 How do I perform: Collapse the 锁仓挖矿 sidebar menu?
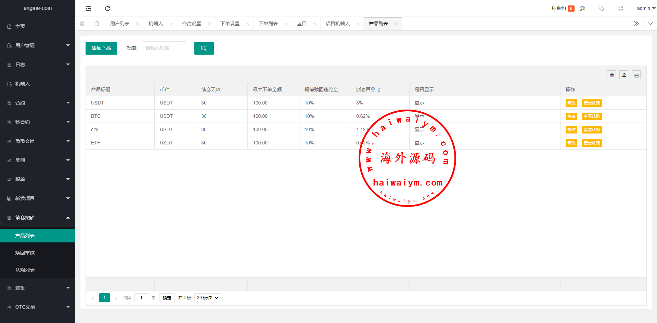[38, 217]
